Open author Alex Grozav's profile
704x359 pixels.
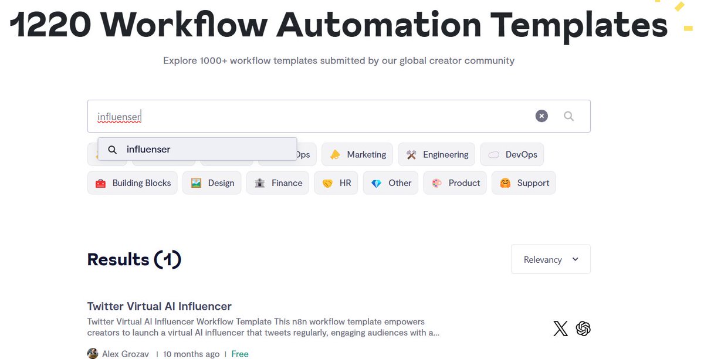[x=126, y=354]
